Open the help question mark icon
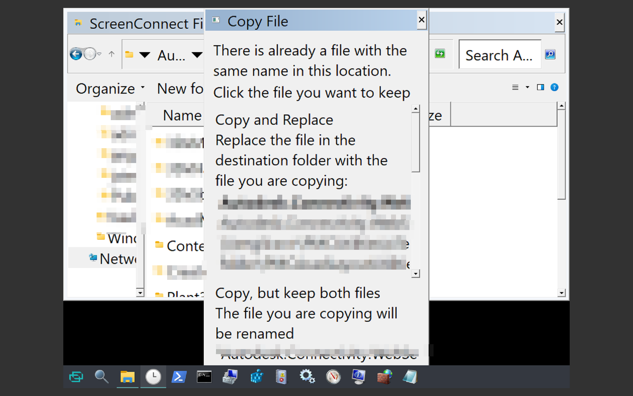633x396 pixels. tap(555, 87)
